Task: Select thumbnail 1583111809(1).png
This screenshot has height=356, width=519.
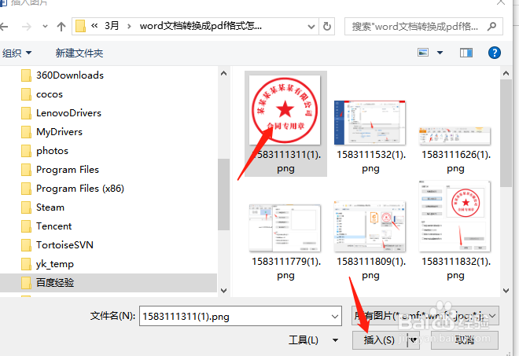Action: tap(370, 240)
